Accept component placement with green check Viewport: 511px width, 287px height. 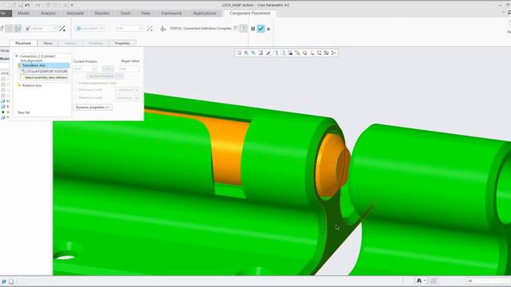point(261,29)
